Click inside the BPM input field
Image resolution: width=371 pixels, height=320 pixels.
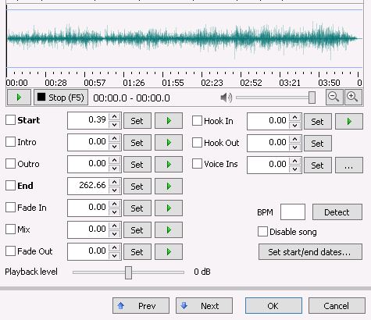(293, 212)
